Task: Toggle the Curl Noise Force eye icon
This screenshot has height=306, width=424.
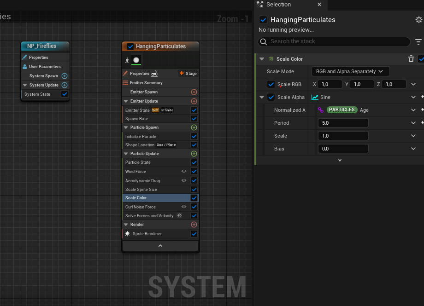Action: (184, 207)
